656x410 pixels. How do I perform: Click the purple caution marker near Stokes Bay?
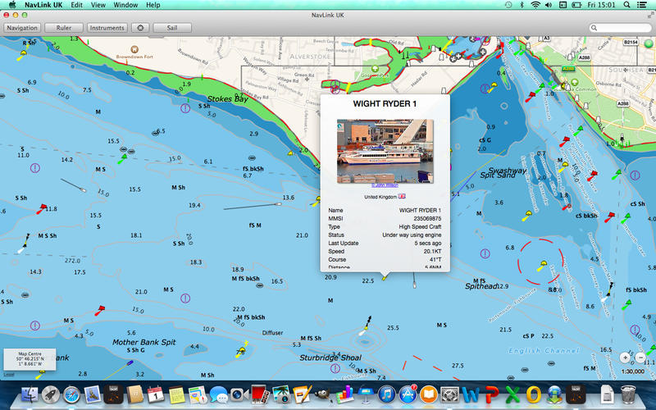coord(185,108)
